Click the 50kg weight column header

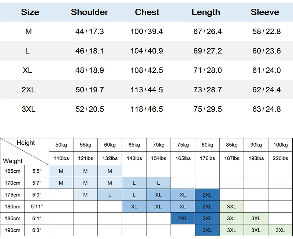[61, 145]
